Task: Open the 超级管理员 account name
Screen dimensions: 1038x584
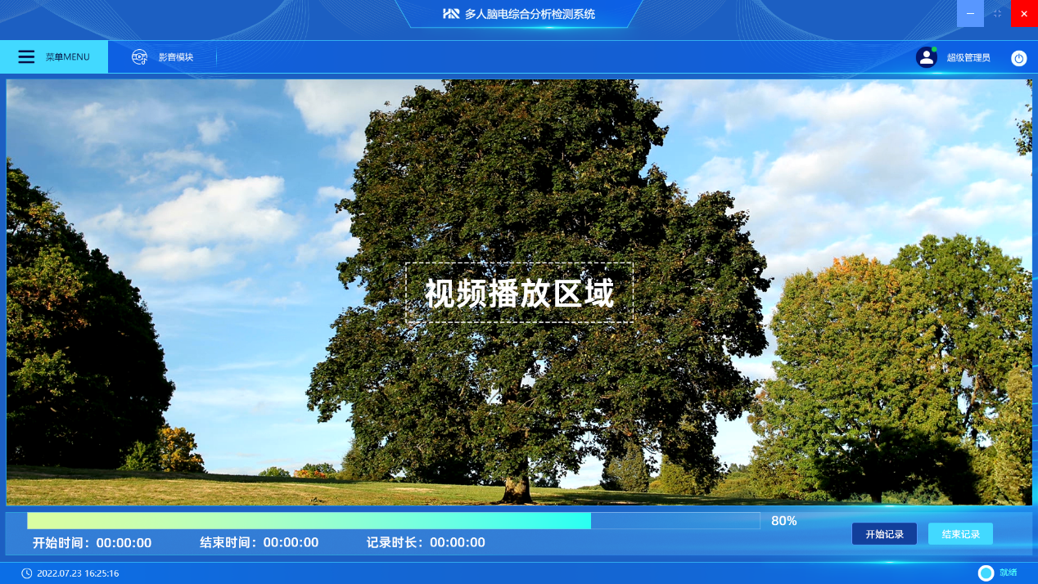Action: coord(968,57)
